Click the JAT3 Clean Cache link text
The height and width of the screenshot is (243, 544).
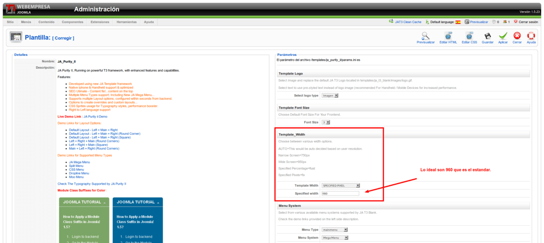408,22
